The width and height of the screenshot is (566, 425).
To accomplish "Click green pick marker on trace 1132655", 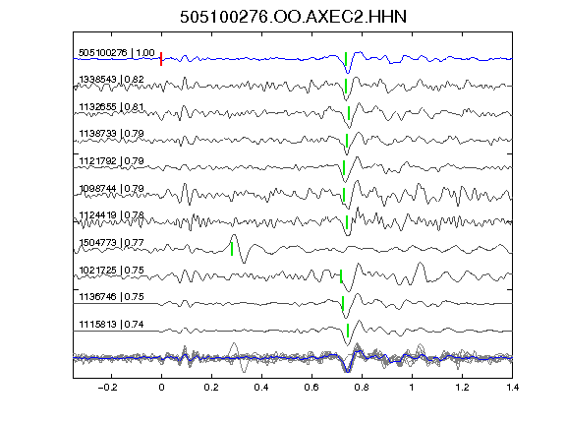I will (x=349, y=113).
